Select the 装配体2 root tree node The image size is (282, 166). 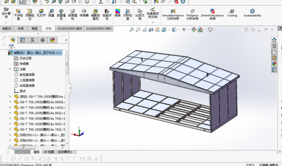pyautogui.click(x=35, y=53)
